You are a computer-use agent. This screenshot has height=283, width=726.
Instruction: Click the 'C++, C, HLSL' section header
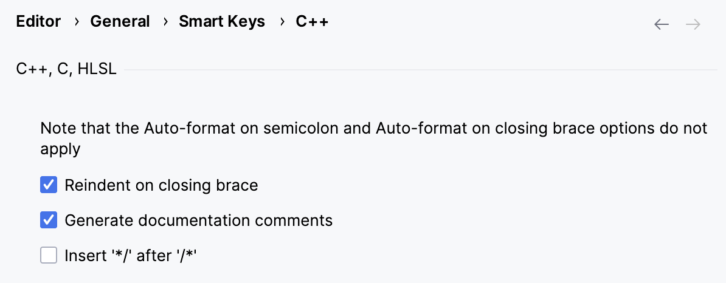[x=66, y=70]
